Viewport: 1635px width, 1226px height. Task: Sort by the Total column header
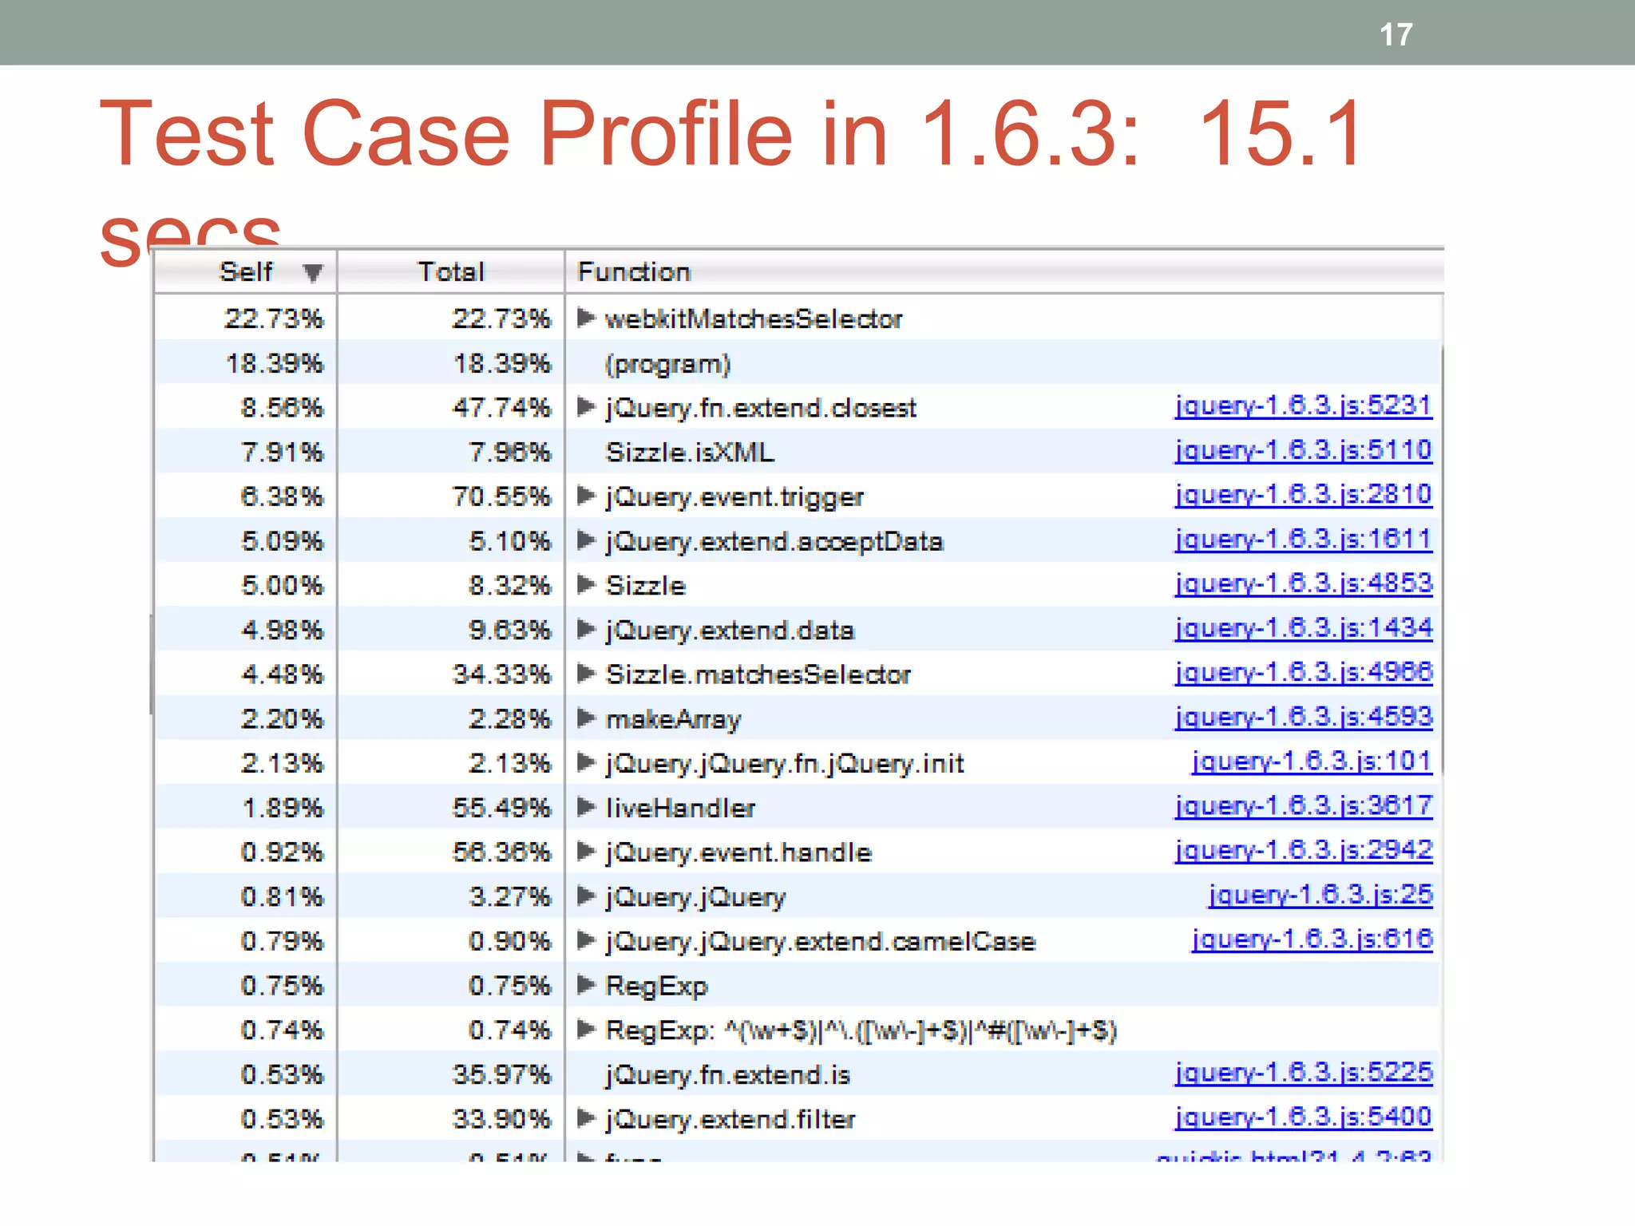coord(451,272)
